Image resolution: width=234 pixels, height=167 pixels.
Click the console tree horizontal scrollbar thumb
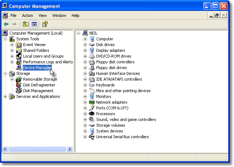(x=37, y=149)
